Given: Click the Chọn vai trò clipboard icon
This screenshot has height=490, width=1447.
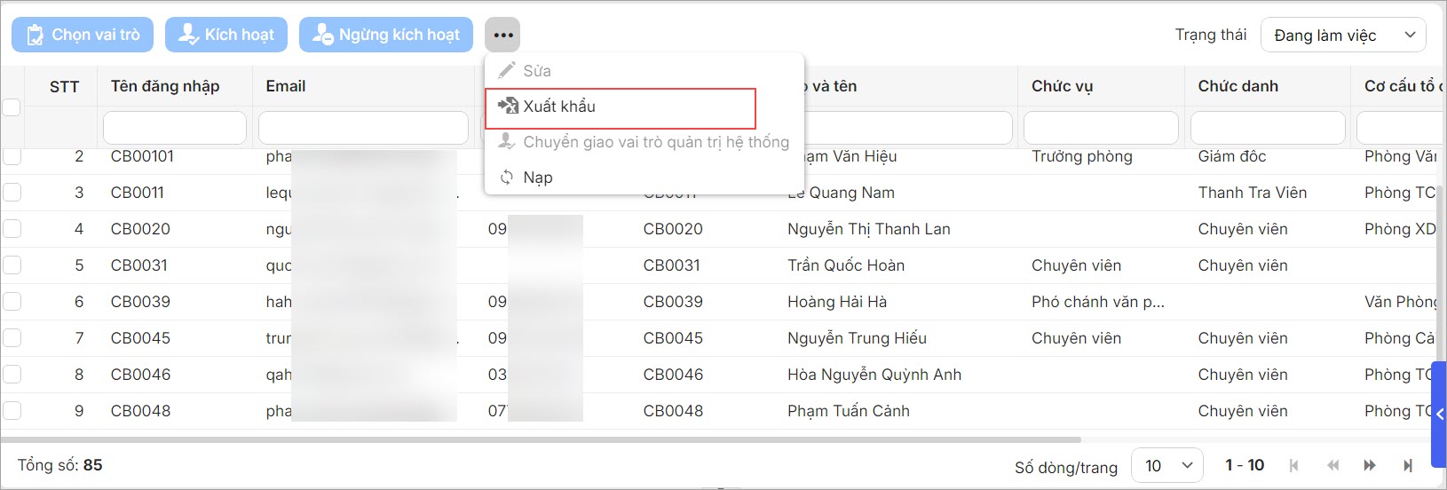Looking at the screenshot, I should [x=36, y=35].
